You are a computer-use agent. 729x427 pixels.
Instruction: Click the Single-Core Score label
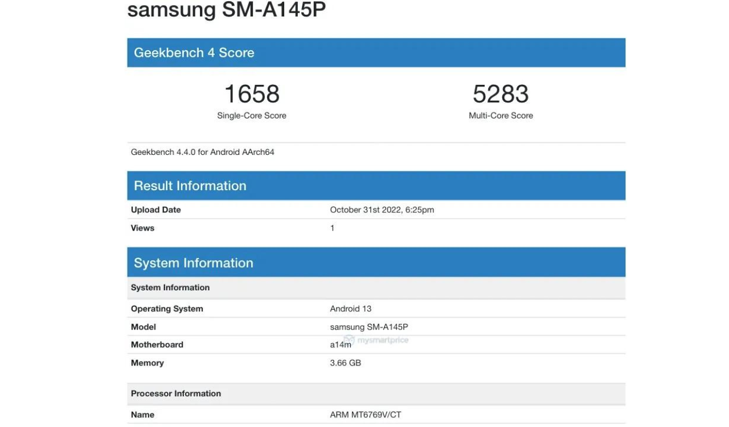252,116
